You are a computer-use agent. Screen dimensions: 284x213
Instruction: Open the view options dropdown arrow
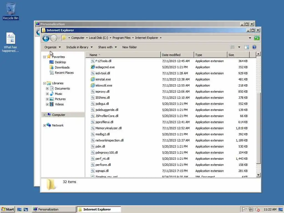click(239, 47)
